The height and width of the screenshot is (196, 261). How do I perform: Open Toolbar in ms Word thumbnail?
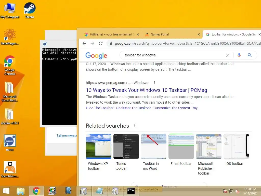coord(154,146)
